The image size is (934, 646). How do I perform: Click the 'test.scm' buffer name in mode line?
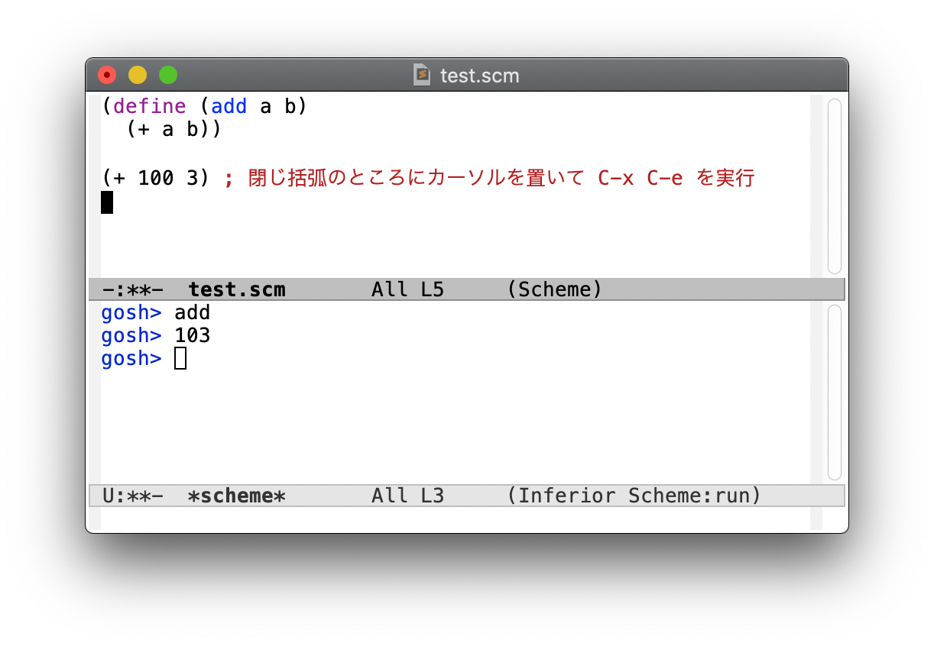[x=237, y=290]
